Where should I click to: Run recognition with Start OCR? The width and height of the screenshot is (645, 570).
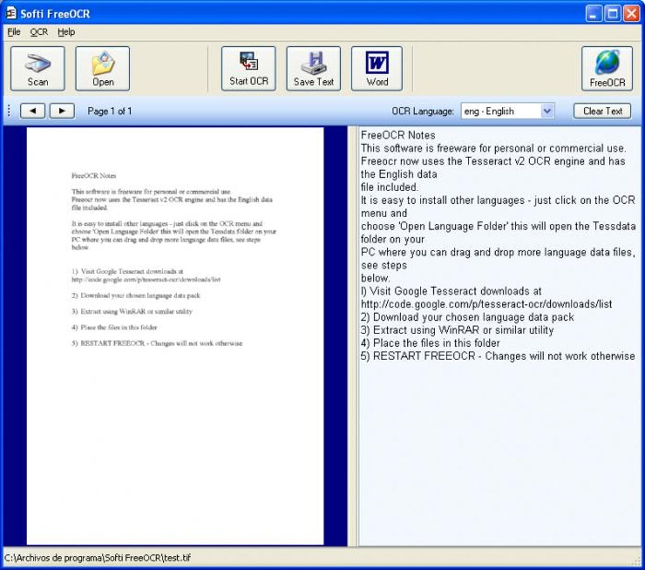(249, 69)
